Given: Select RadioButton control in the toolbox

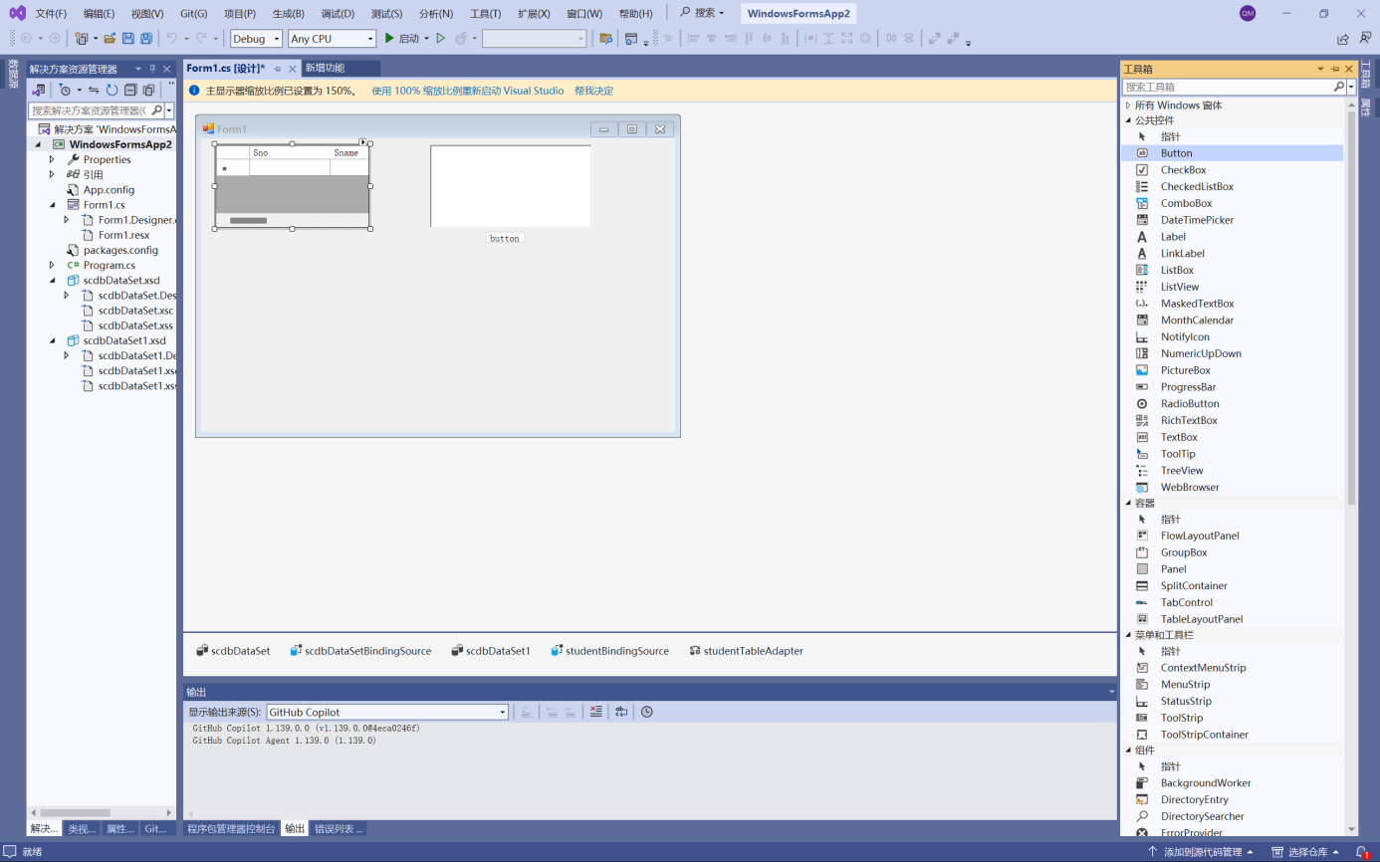Looking at the screenshot, I should pos(1190,403).
